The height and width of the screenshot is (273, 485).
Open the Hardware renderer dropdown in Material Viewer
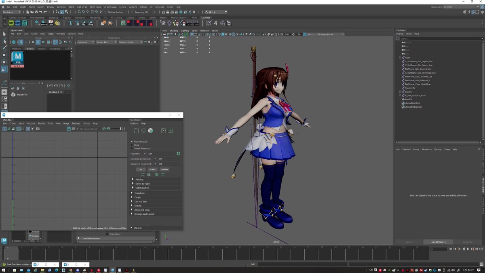(85, 42)
